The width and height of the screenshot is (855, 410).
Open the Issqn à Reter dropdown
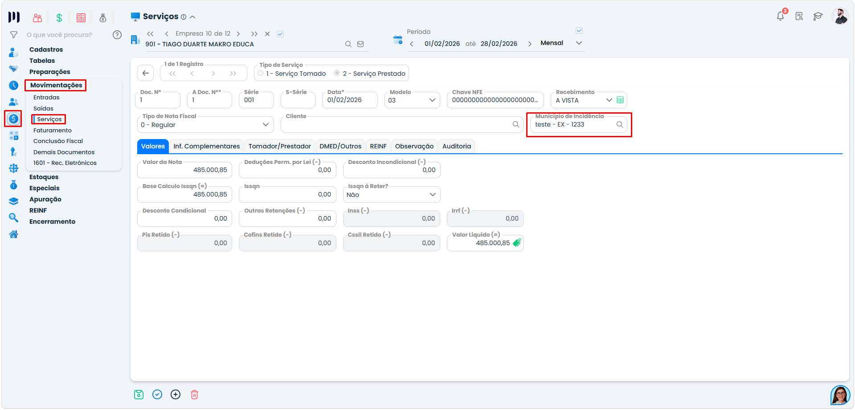click(392, 195)
